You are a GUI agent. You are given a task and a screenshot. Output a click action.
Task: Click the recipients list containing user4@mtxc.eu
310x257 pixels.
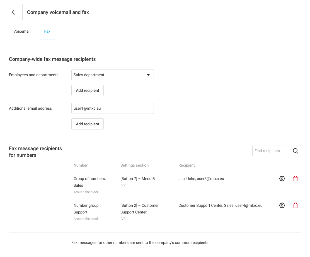pyautogui.click(x=220, y=205)
